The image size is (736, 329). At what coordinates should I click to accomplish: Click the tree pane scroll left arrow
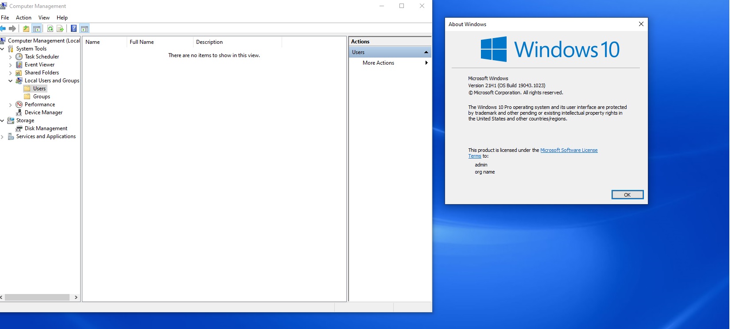(x=2, y=298)
